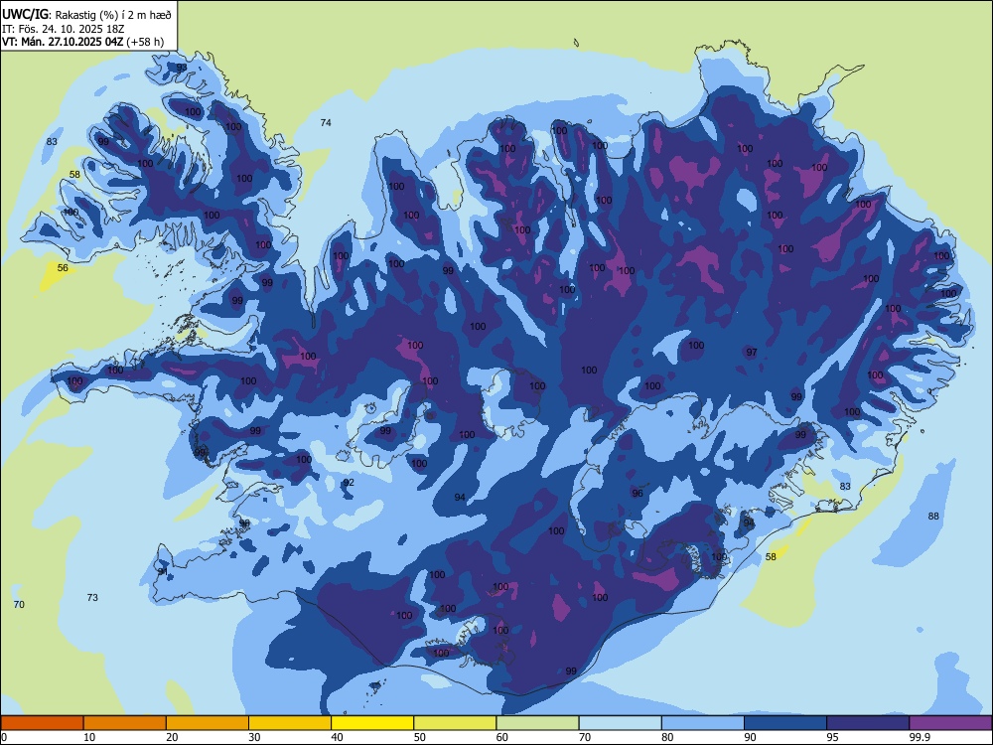Click the humidity value '56' on the yellow patch
Image resolution: width=993 pixels, height=745 pixels.
tap(63, 268)
